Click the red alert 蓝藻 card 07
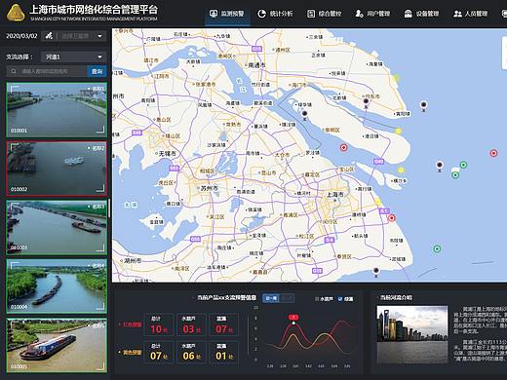507x380 pixels. 223,324
